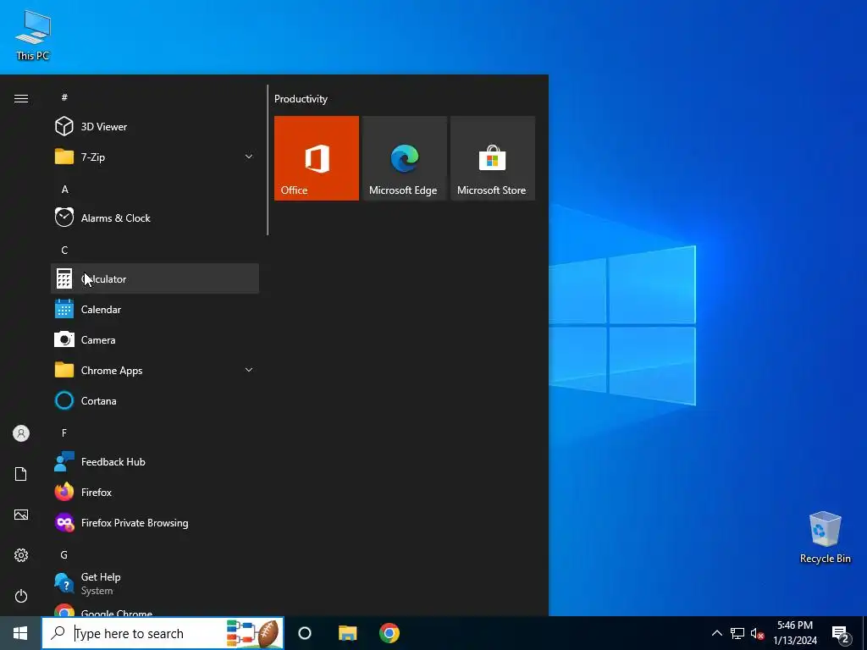
Task: Select the Recycle Bin desktop icon
Action: tap(825, 537)
